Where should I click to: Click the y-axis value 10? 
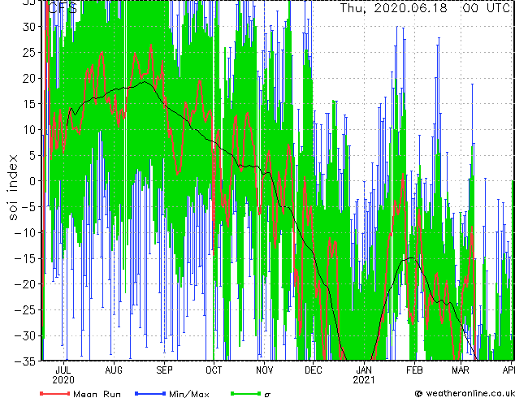click(28, 130)
